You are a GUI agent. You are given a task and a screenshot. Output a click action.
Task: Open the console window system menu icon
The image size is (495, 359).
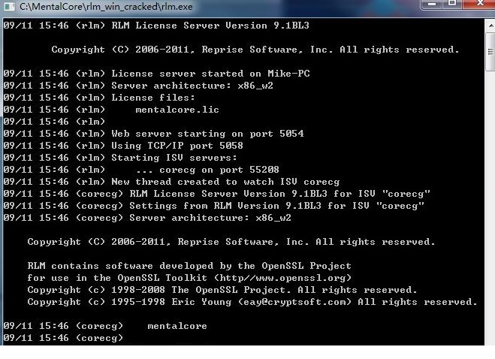click(9, 6)
